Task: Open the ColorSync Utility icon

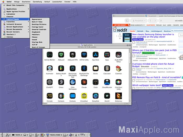Action: (x=118, y=82)
